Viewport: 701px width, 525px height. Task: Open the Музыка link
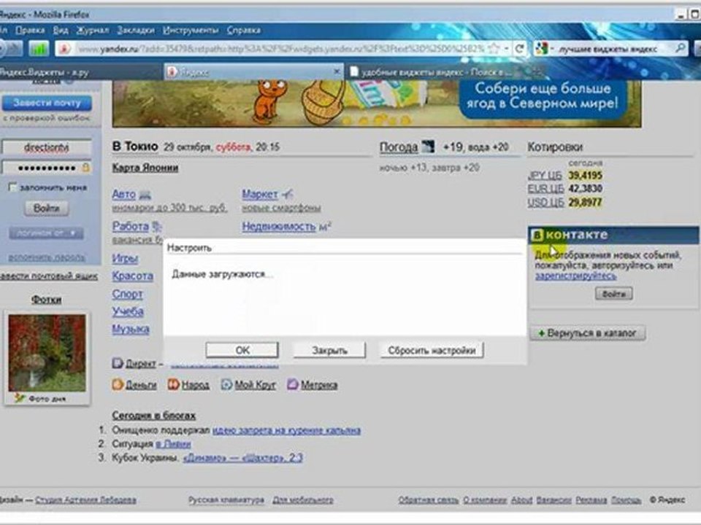pos(131,329)
